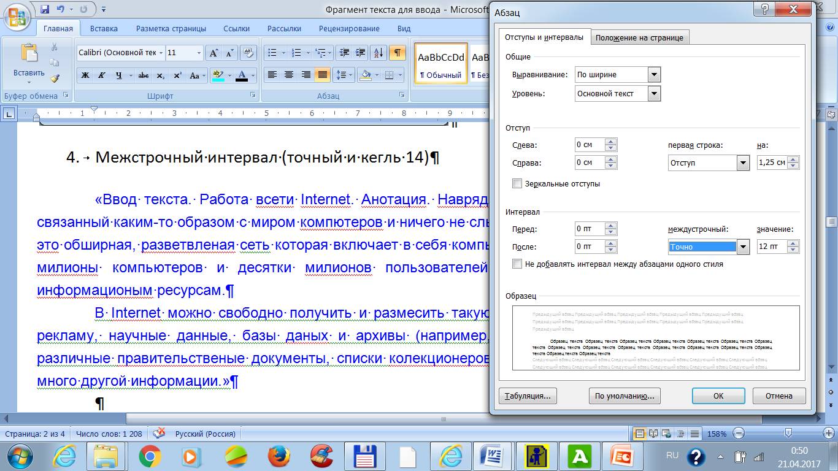The image size is (838, 471).
Task: Toggle the show paragraph marks button
Action: (x=398, y=53)
